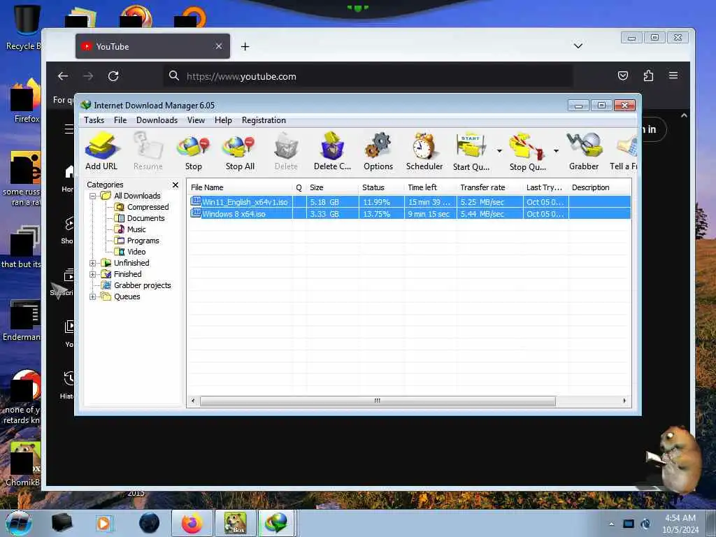Click Internet Download Manager taskbar icon
Viewport: 716px width, 537px height.
click(277, 523)
